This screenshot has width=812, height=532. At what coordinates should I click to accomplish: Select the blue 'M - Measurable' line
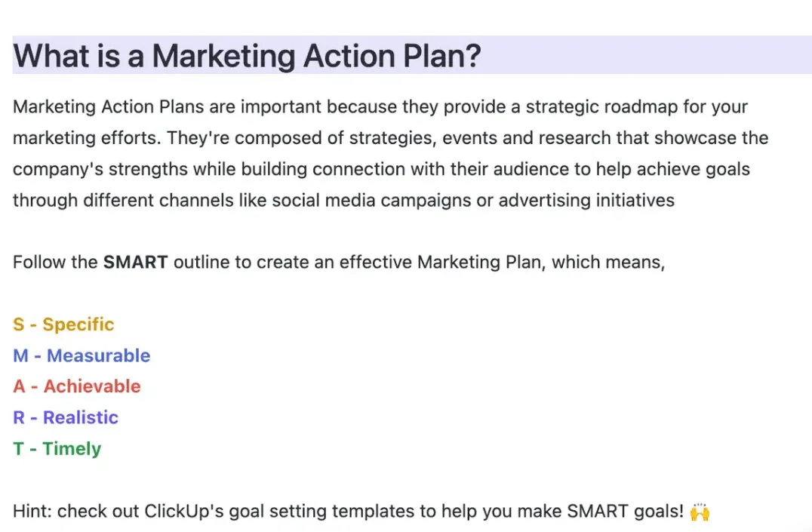82,355
